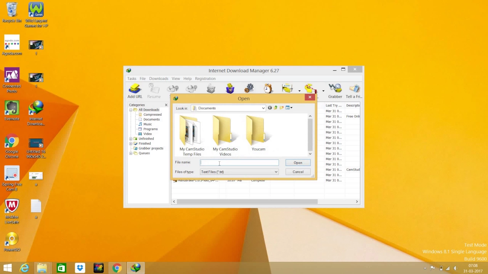Click scroll down arrow in Open dialog
Viewport: 488px width, 274px height.
click(x=310, y=154)
